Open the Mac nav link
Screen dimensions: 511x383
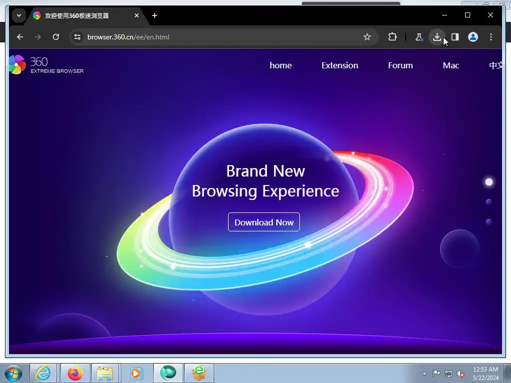(x=451, y=65)
